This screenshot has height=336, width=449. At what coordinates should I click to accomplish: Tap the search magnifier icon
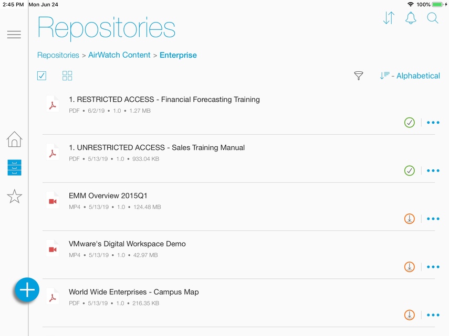[432, 18]
